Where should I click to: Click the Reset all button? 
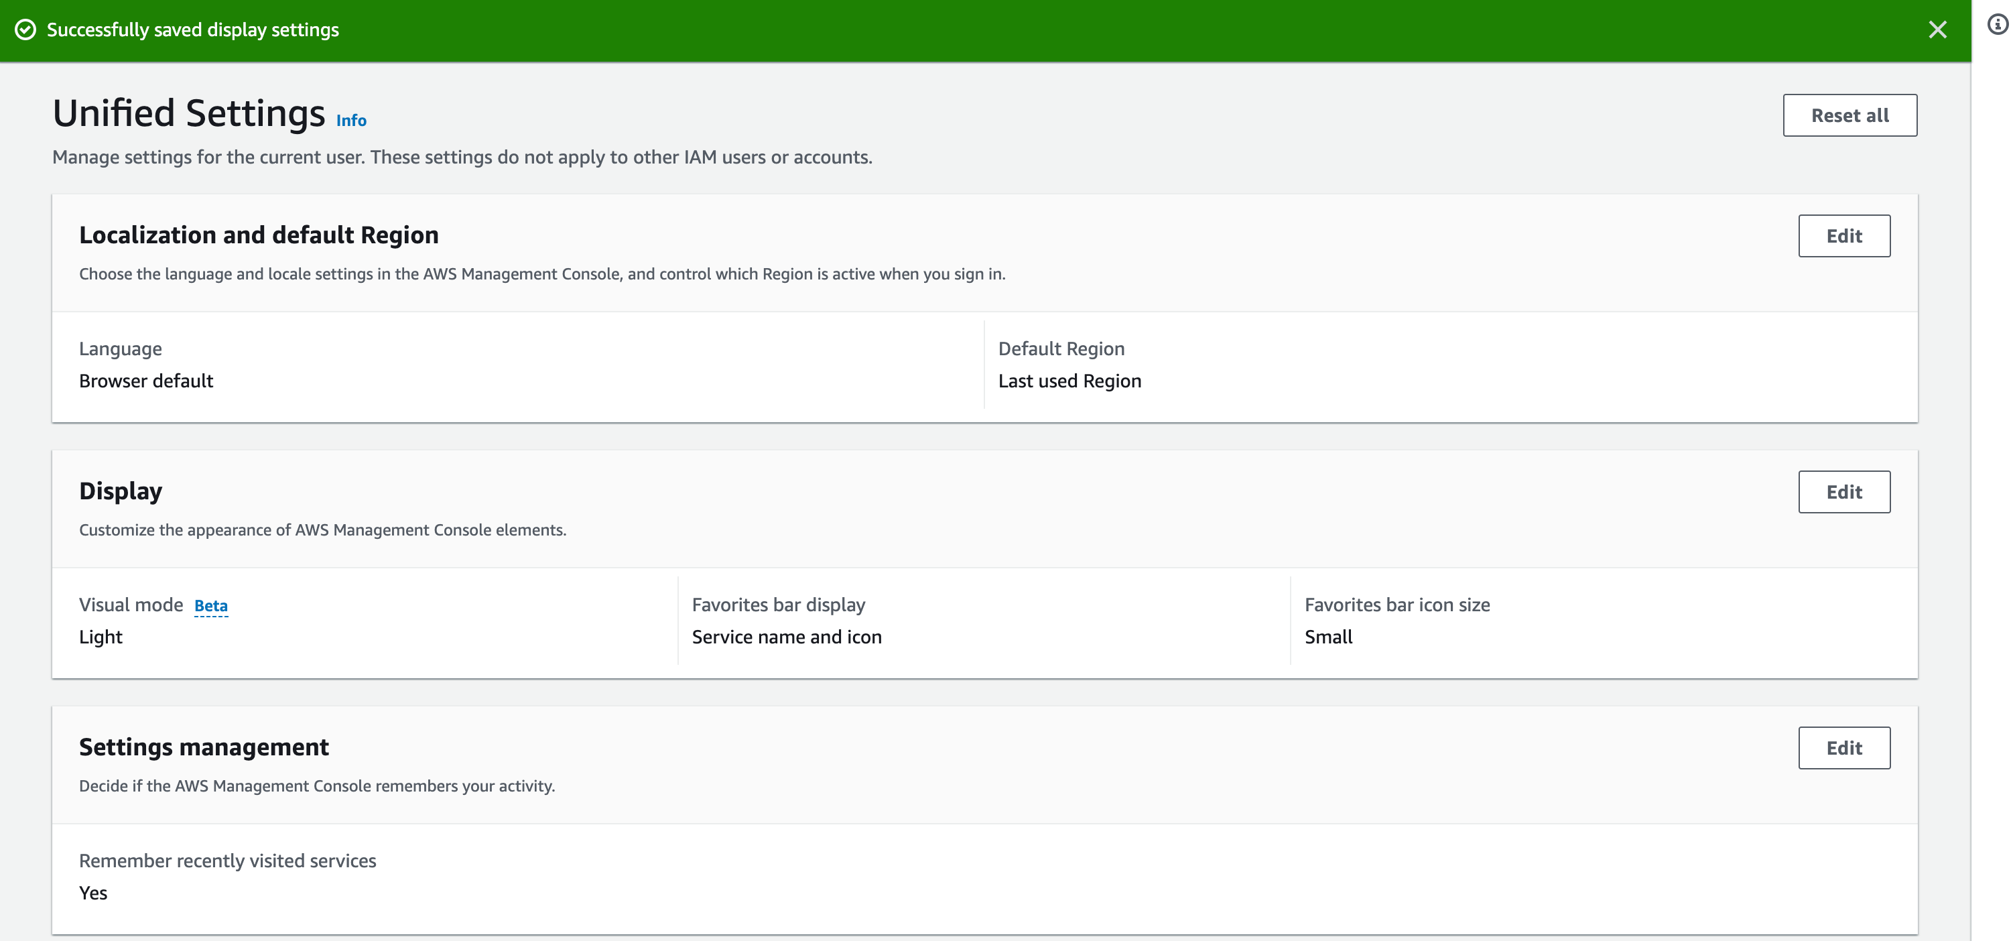1849,116
